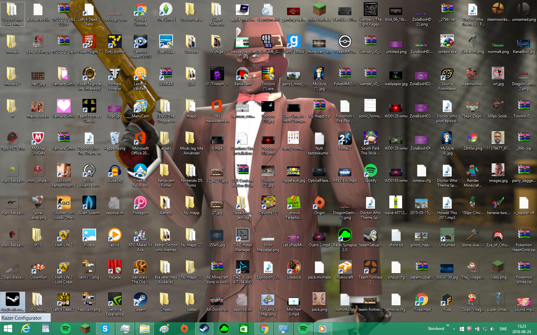Open the Google Chrome desktop shortcut
The image size is (537, 335).
(140, 14)
